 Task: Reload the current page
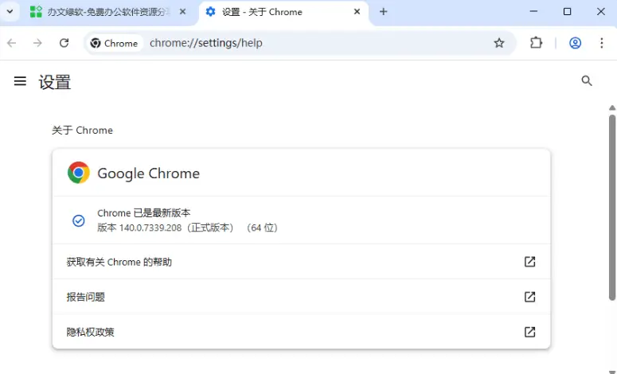tap(64, 43)
